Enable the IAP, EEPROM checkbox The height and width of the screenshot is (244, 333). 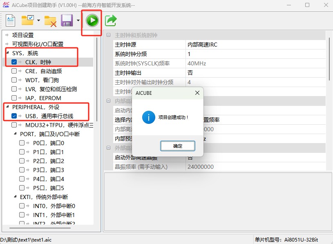click(14, 98)
